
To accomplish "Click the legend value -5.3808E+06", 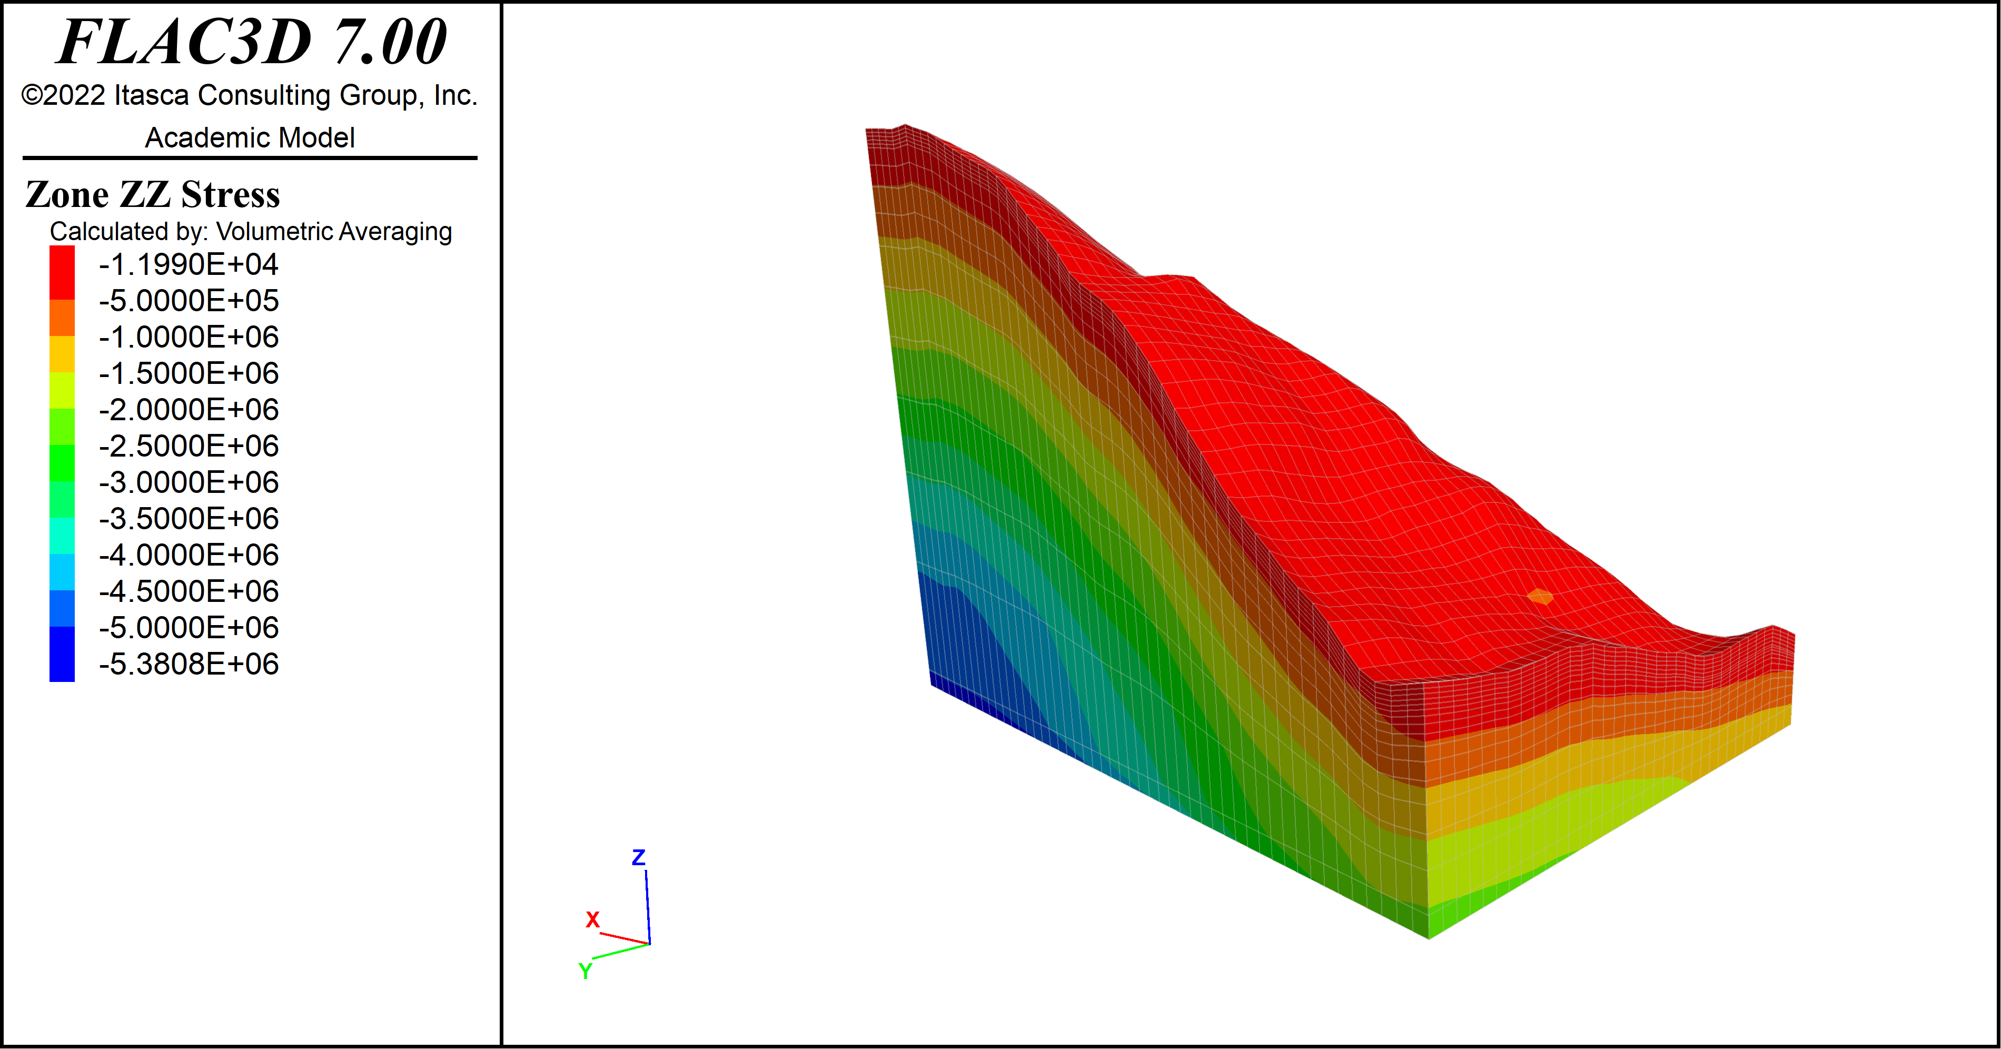I will (x=189, y=665).
